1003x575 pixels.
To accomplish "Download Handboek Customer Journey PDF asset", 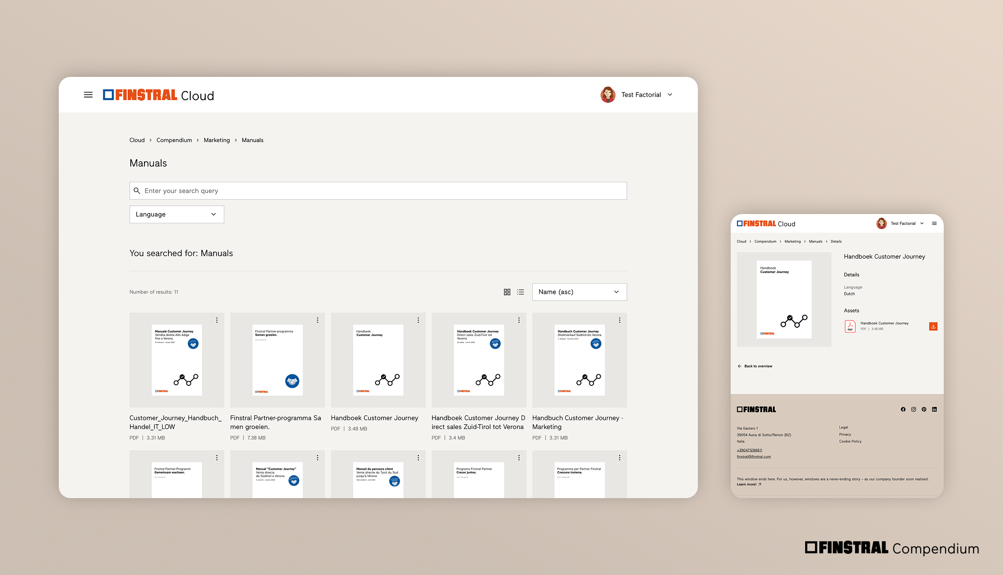I will [x=933, y=326].
